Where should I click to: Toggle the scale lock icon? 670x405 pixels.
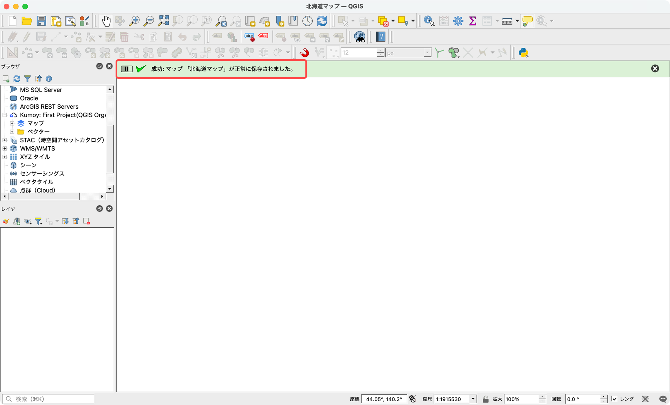point(485,399)
